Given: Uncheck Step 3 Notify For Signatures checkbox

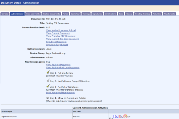Looking at the screenshot, I should click(48, 86).
